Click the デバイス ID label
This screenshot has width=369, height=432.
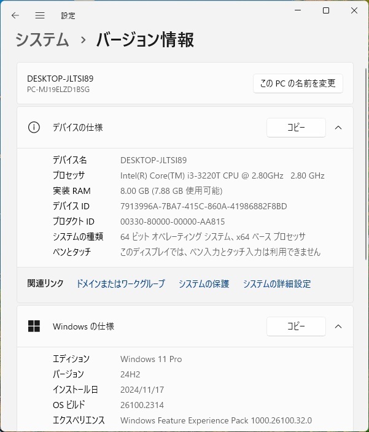pyautogui.click(x=71, y=206)
